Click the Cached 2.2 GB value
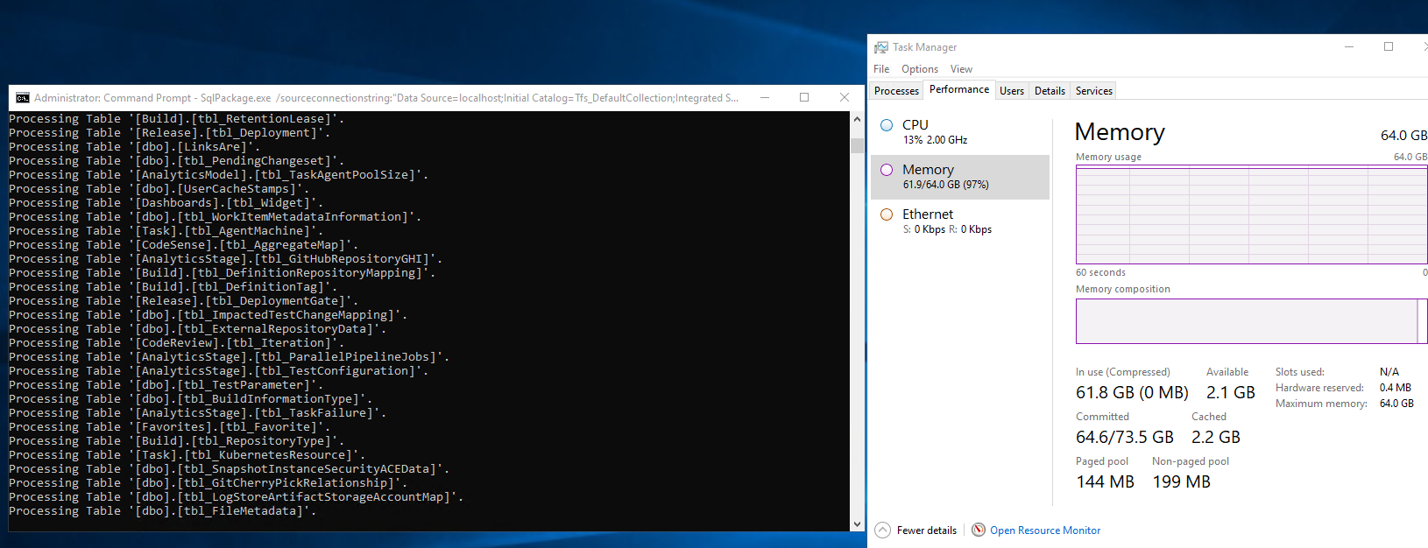1428x548 pixels. 1216,438
